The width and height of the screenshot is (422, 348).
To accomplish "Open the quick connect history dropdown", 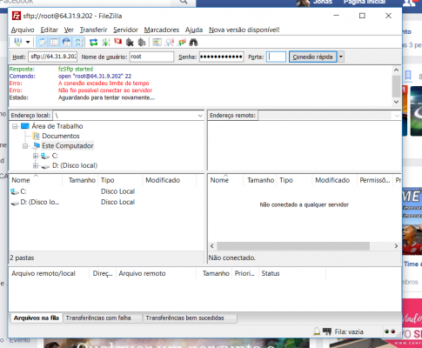I will pyautogui.click(x=341, y=57).
